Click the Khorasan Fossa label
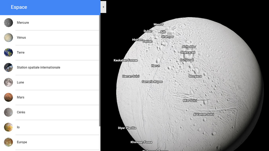 141,142
